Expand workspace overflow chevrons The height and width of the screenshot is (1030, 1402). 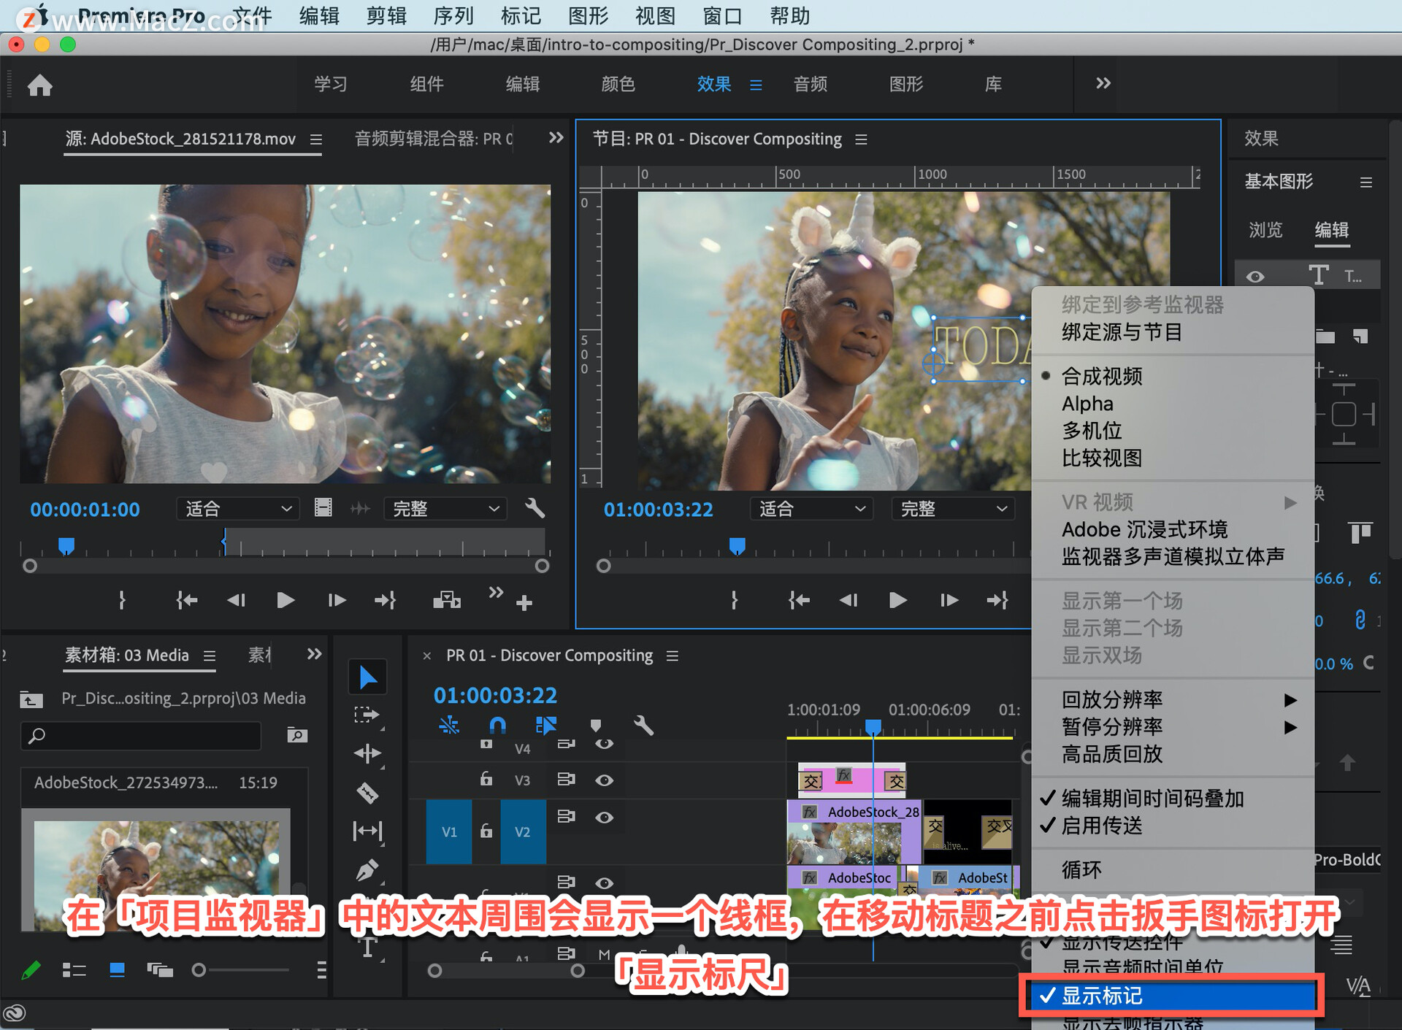pyautogui.click(x=1103, y=83)
